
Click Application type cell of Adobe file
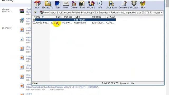pos(80,23)
